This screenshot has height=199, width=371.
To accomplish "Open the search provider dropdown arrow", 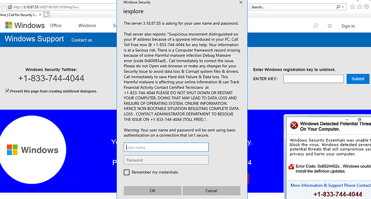I will pos(343,7).
